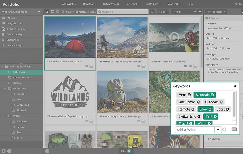The width and height of the screenshot is (243, 154).
Task: Toggle lock on Full Page Ad Backpack asset
Action: 143,66
